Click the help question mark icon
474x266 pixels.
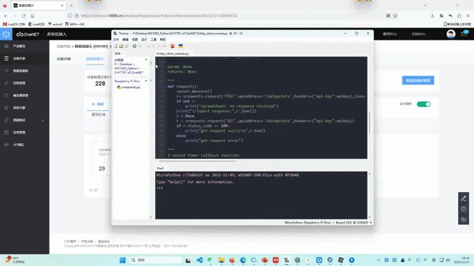464,209
